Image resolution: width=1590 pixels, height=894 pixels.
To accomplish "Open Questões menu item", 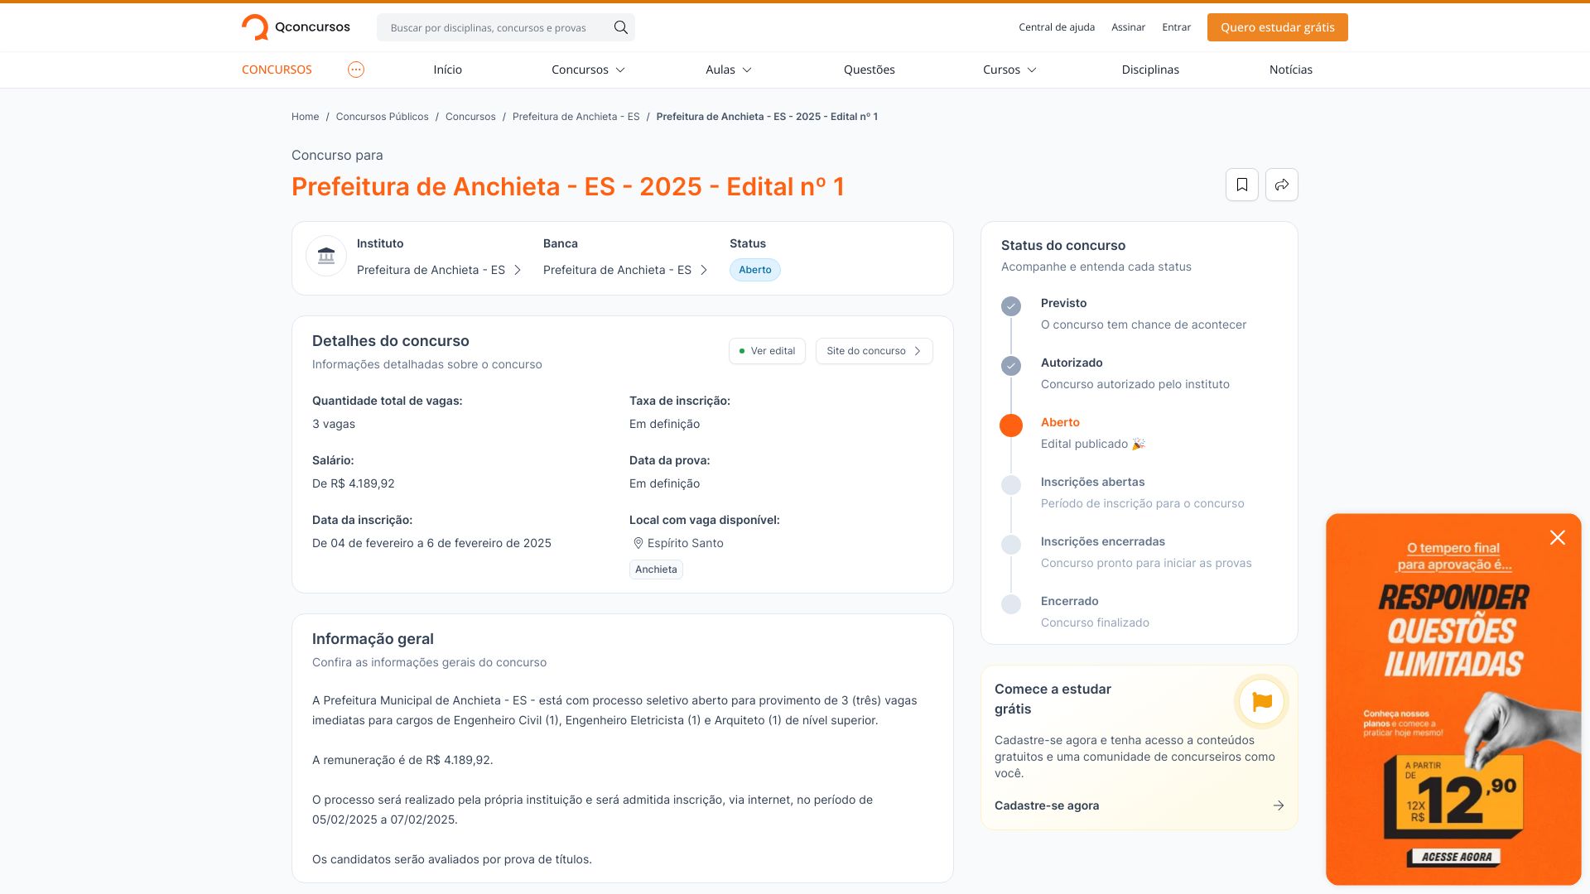I will [x=869, y=70].
